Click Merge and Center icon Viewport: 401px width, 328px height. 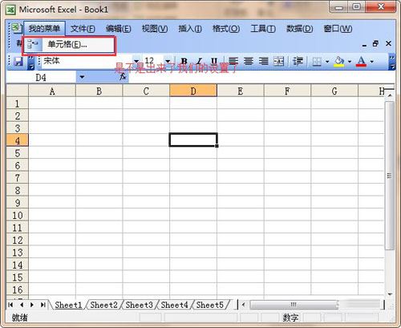click(x=278, y=62)
